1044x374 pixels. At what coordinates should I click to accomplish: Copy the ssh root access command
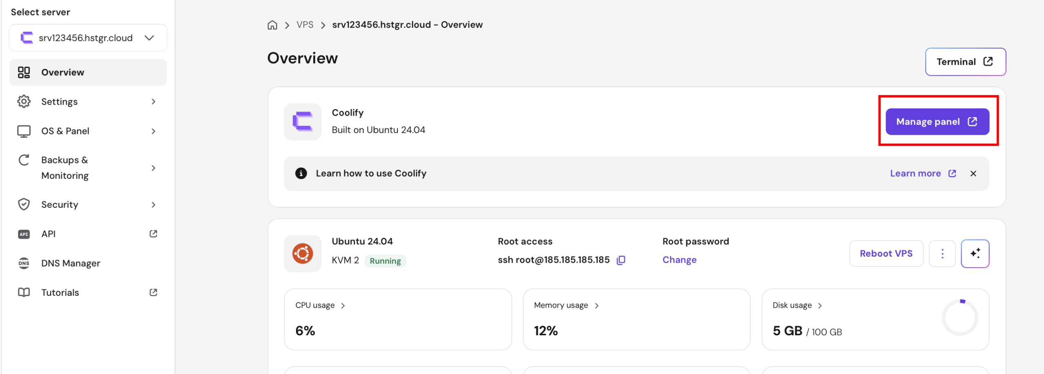tap(621, 260)
